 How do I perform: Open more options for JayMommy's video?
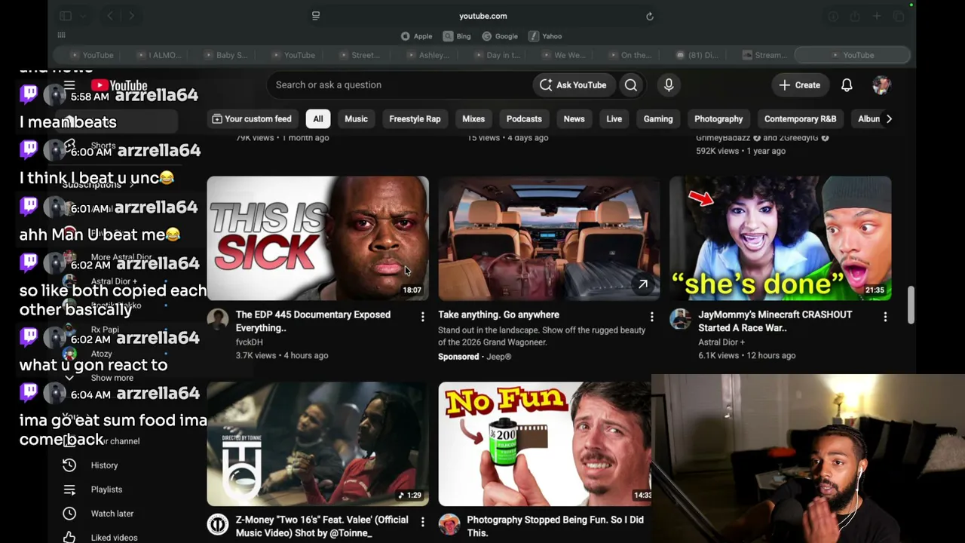pyautogui.click(x=885, y=317)
